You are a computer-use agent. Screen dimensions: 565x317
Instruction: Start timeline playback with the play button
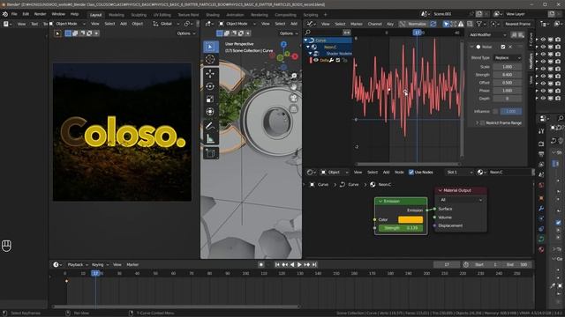tap(299, 264)
